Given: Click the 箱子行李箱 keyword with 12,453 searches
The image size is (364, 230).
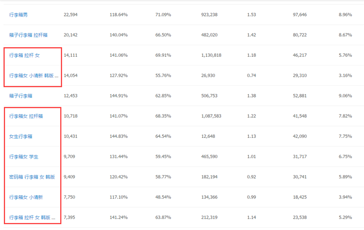Looking at the screenshot, I should [x=21, y=96].
